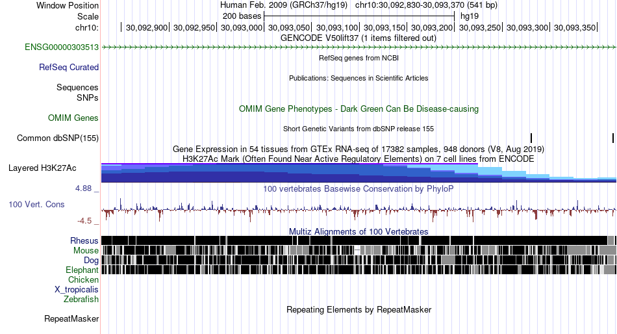The image size is (617, 334).
Task: Open RefSeq Curated track label
Action: pos(68,68)
